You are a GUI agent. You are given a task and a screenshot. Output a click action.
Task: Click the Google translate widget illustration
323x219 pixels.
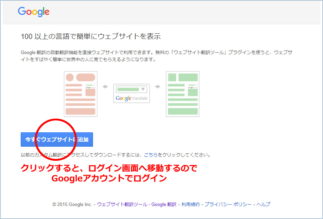point(132,93)
